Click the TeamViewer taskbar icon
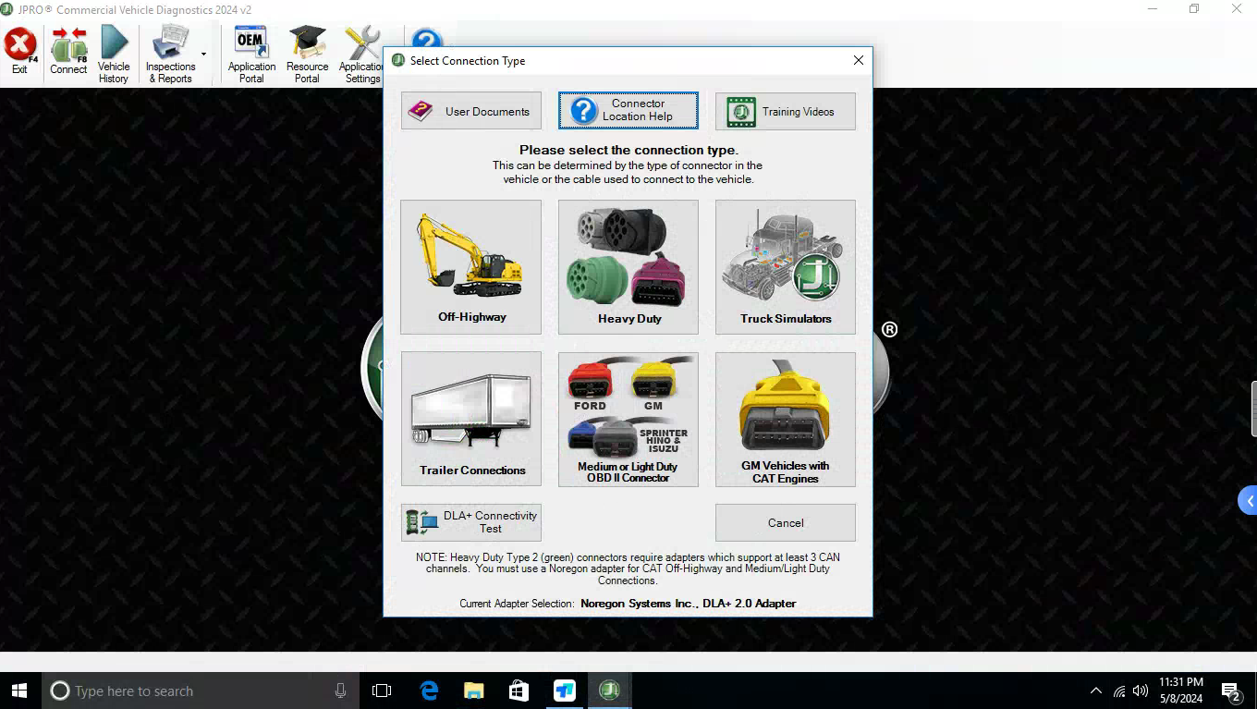1257x709 pixels. coord(565,691)
